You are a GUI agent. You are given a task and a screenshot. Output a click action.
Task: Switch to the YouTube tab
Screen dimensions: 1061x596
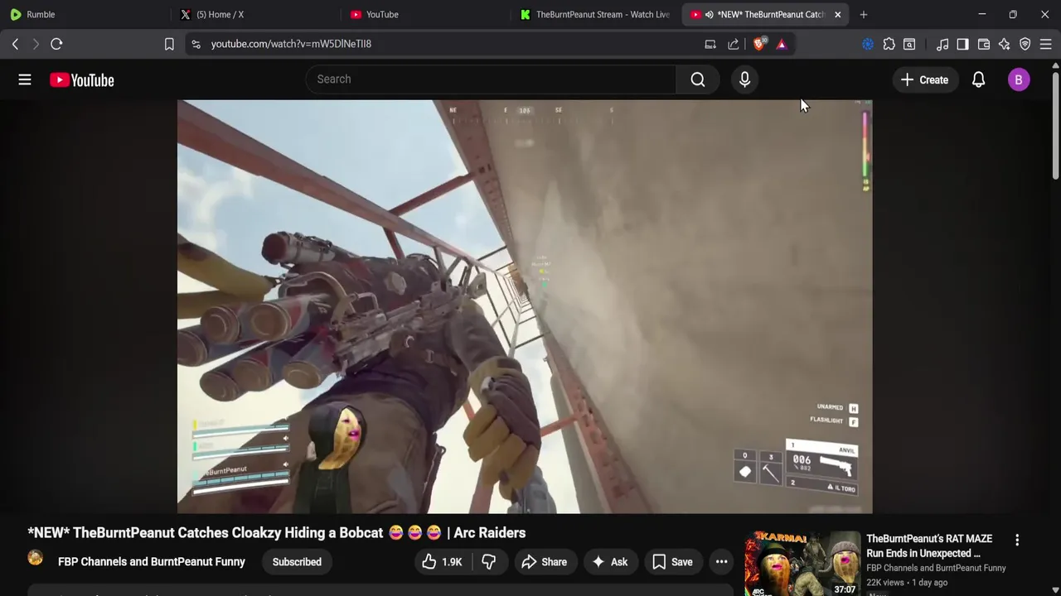[x=426, y=14]
